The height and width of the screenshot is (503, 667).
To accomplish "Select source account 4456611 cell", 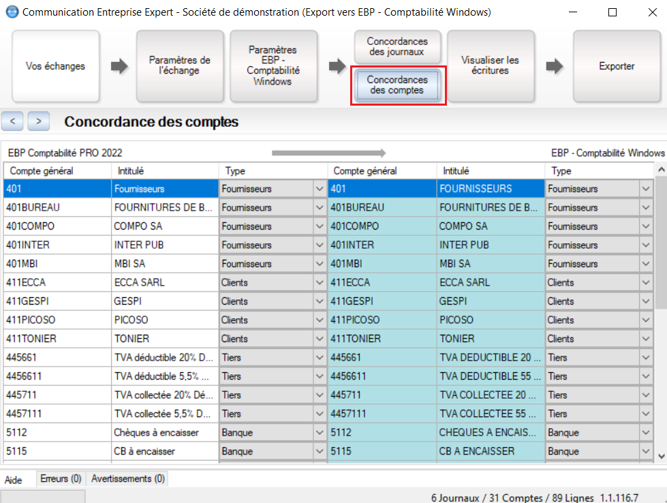I will click(x=57, y=376).
